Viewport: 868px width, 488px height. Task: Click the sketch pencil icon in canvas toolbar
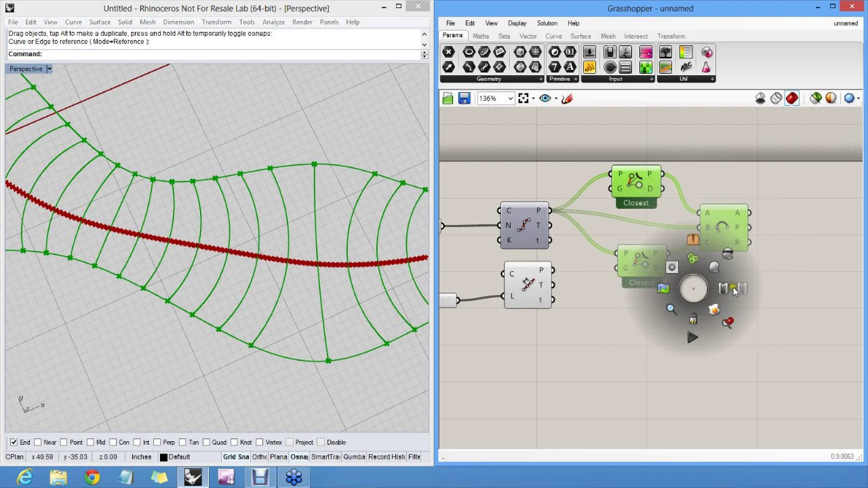pos(567,99)
